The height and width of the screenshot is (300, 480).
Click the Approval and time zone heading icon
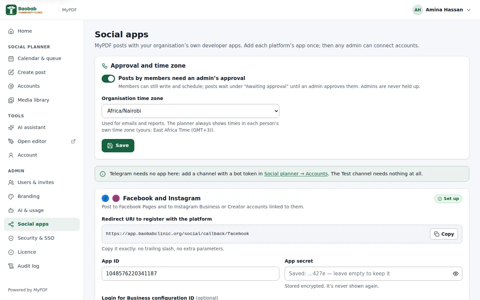point(105,66)
